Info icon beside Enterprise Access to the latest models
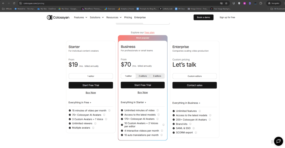285x148 pixels. [x=210, y=115]
